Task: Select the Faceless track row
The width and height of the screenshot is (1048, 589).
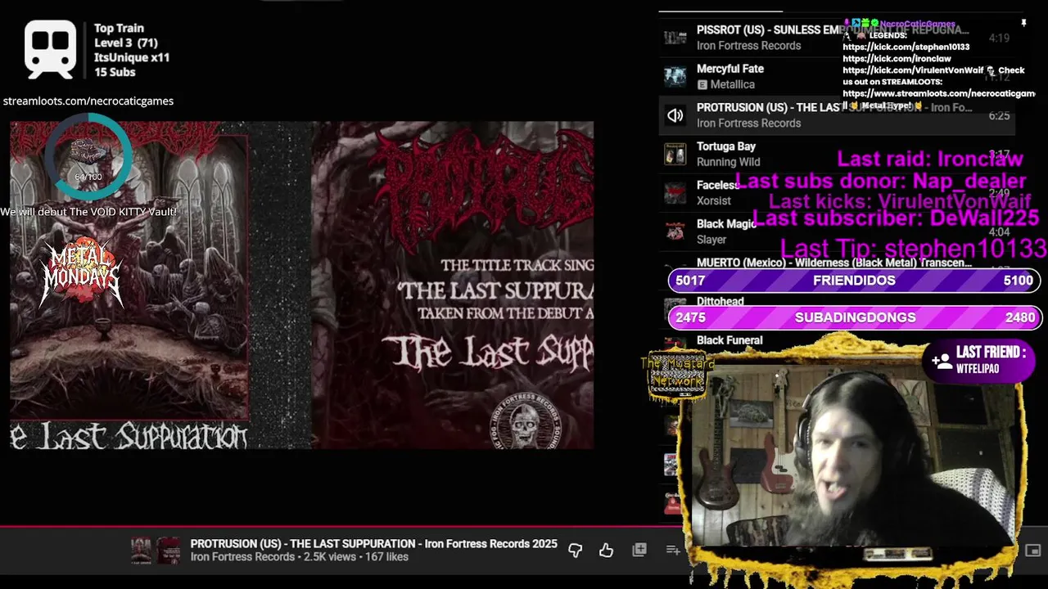Action: 837,193
